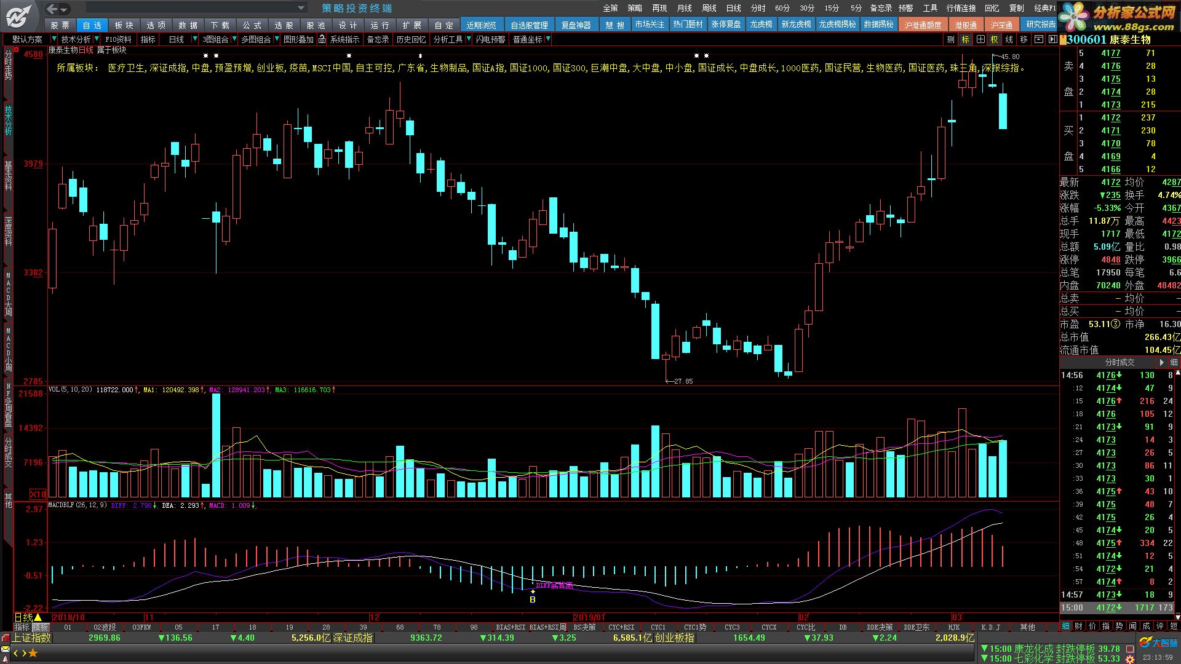The image size is (1181, 664).
Task: Select the K.D.J indicator tab
Action: click(x=990, y=627)
